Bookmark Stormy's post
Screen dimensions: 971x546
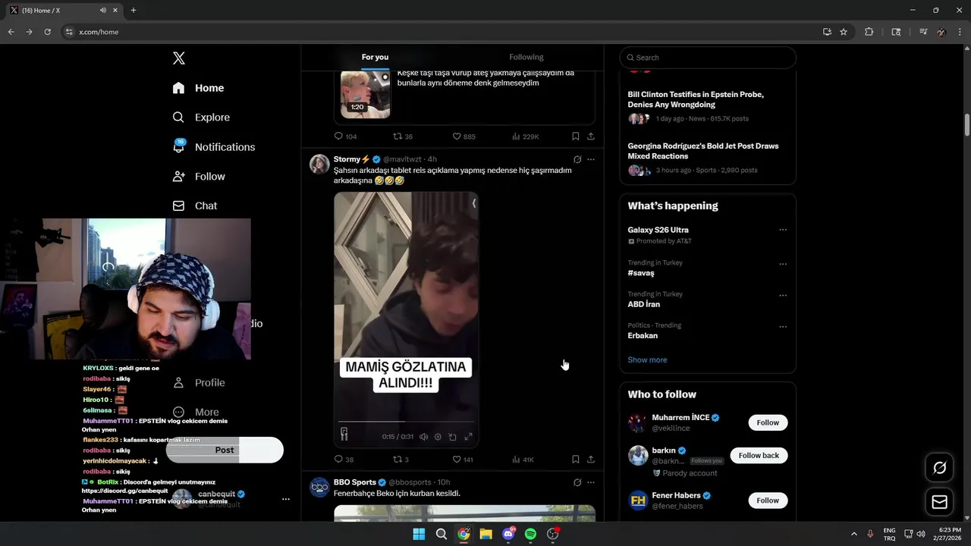pyautogui.click(x=575, y=460)
